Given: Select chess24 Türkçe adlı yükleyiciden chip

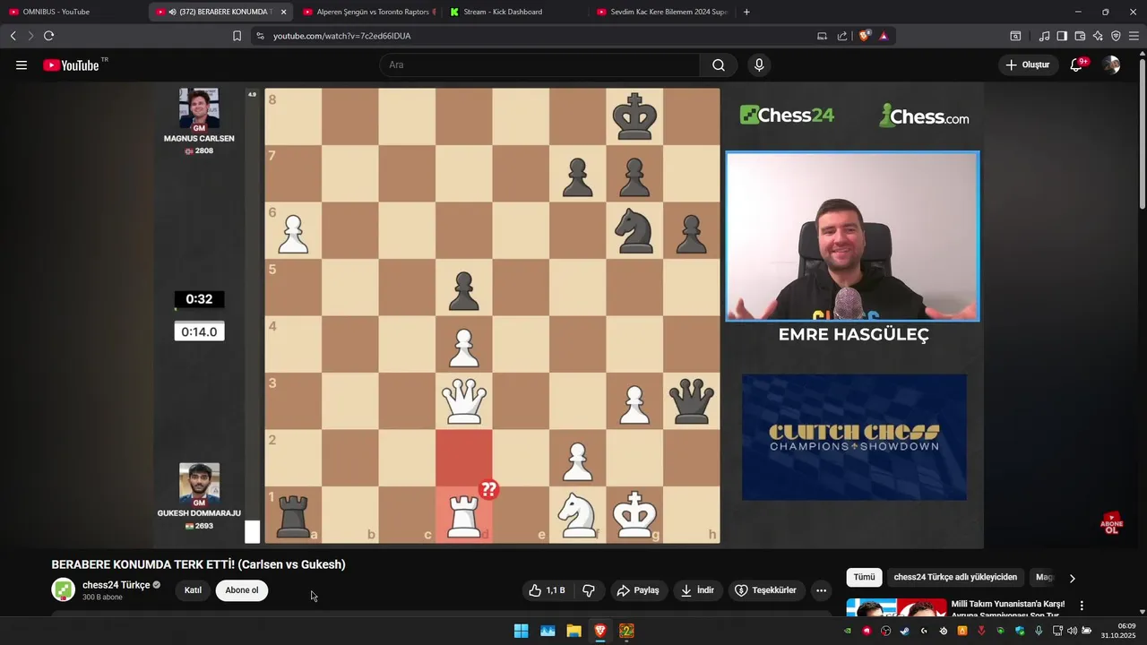Looking at the screenshot, I should (x=955, y=578).
